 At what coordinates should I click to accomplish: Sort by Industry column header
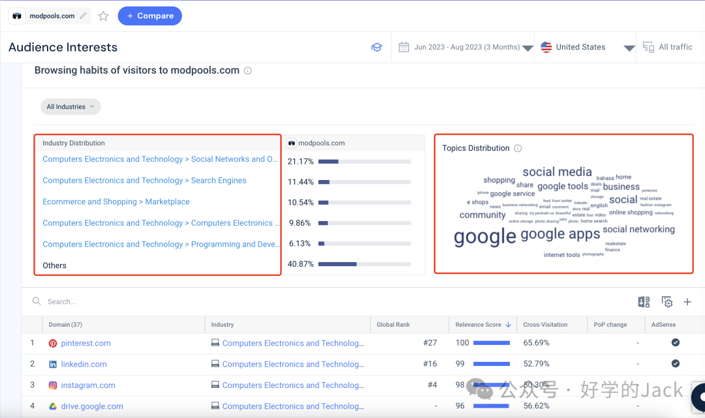click(223, 325)
